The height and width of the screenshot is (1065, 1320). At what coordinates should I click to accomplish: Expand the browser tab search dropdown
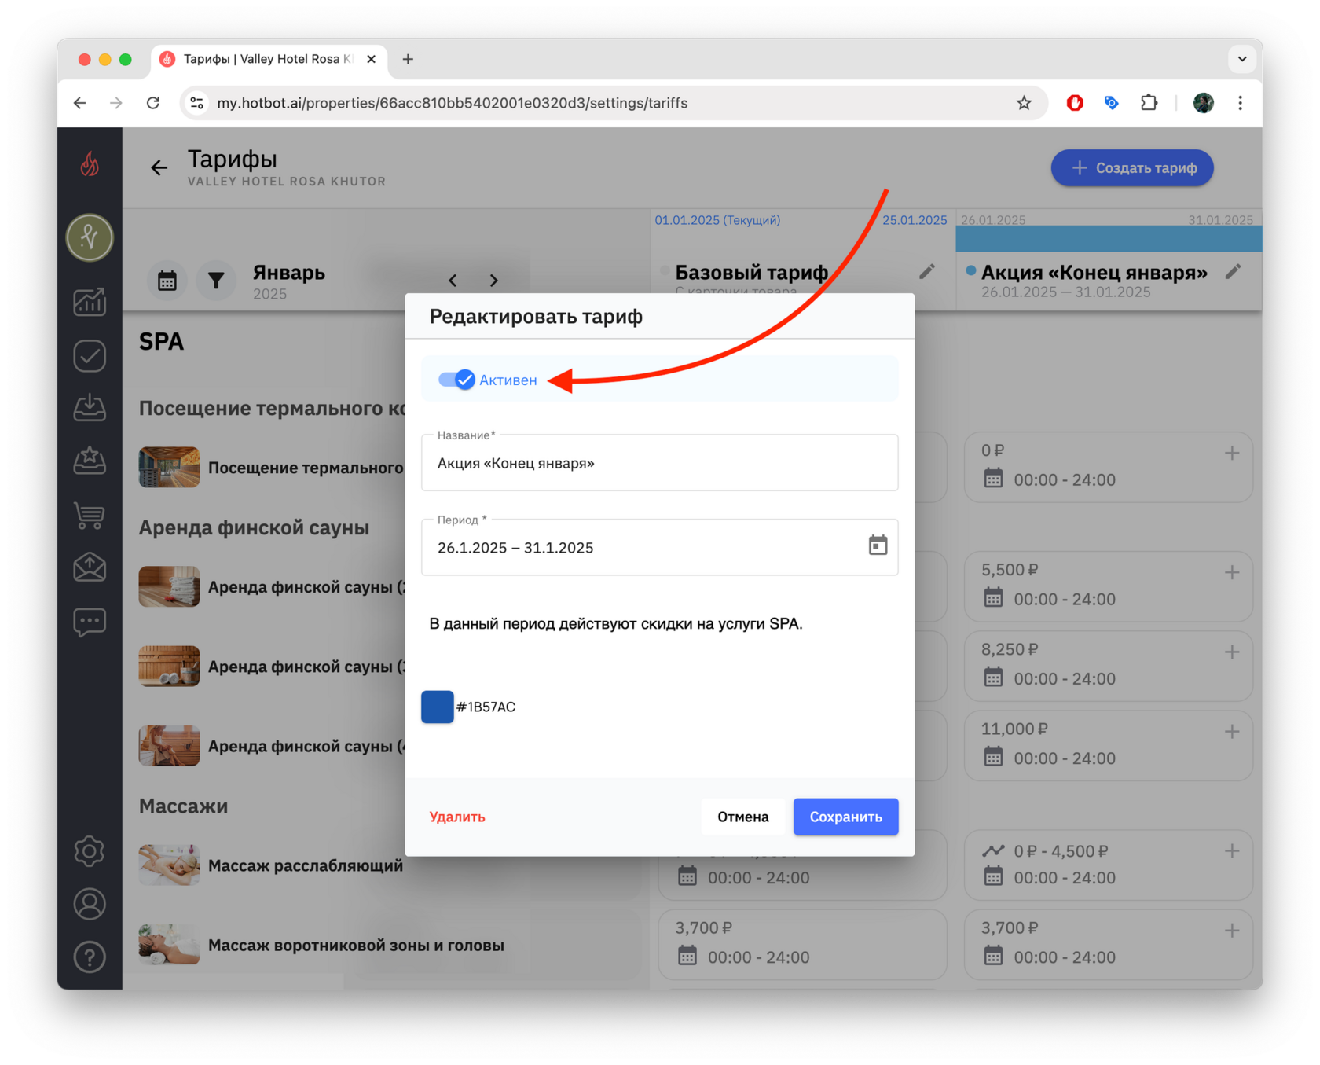[x=1242, y=59]
